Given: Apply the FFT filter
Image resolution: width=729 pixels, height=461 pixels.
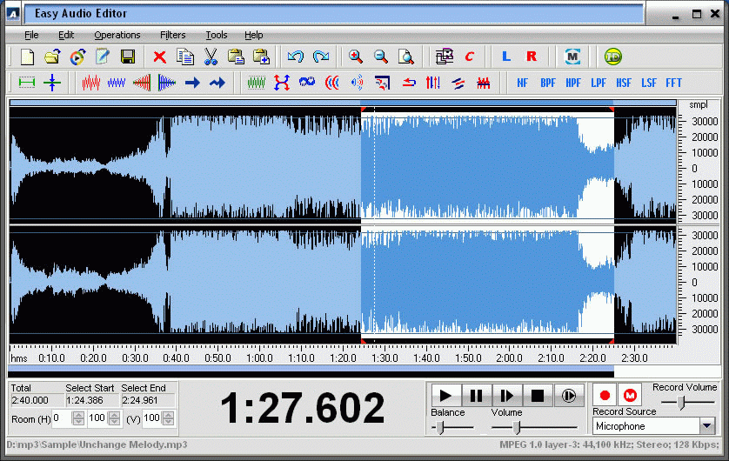Looking at the screenshot, I should (673, 84).
